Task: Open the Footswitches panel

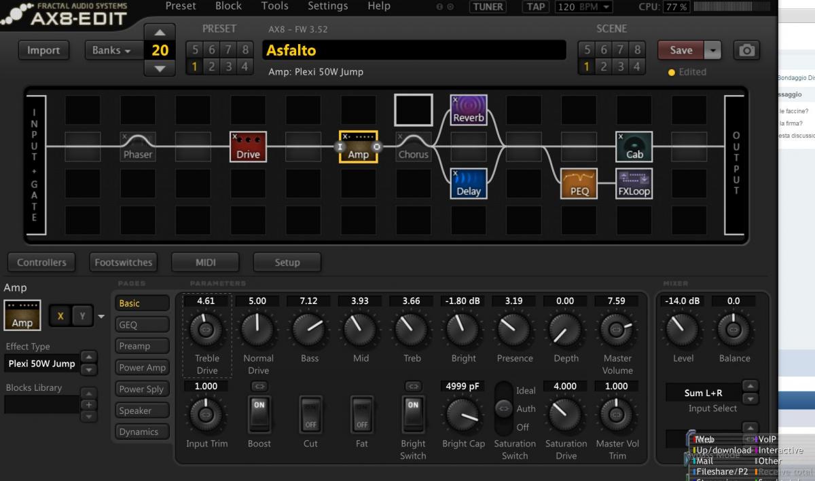Action: (123, 263)
